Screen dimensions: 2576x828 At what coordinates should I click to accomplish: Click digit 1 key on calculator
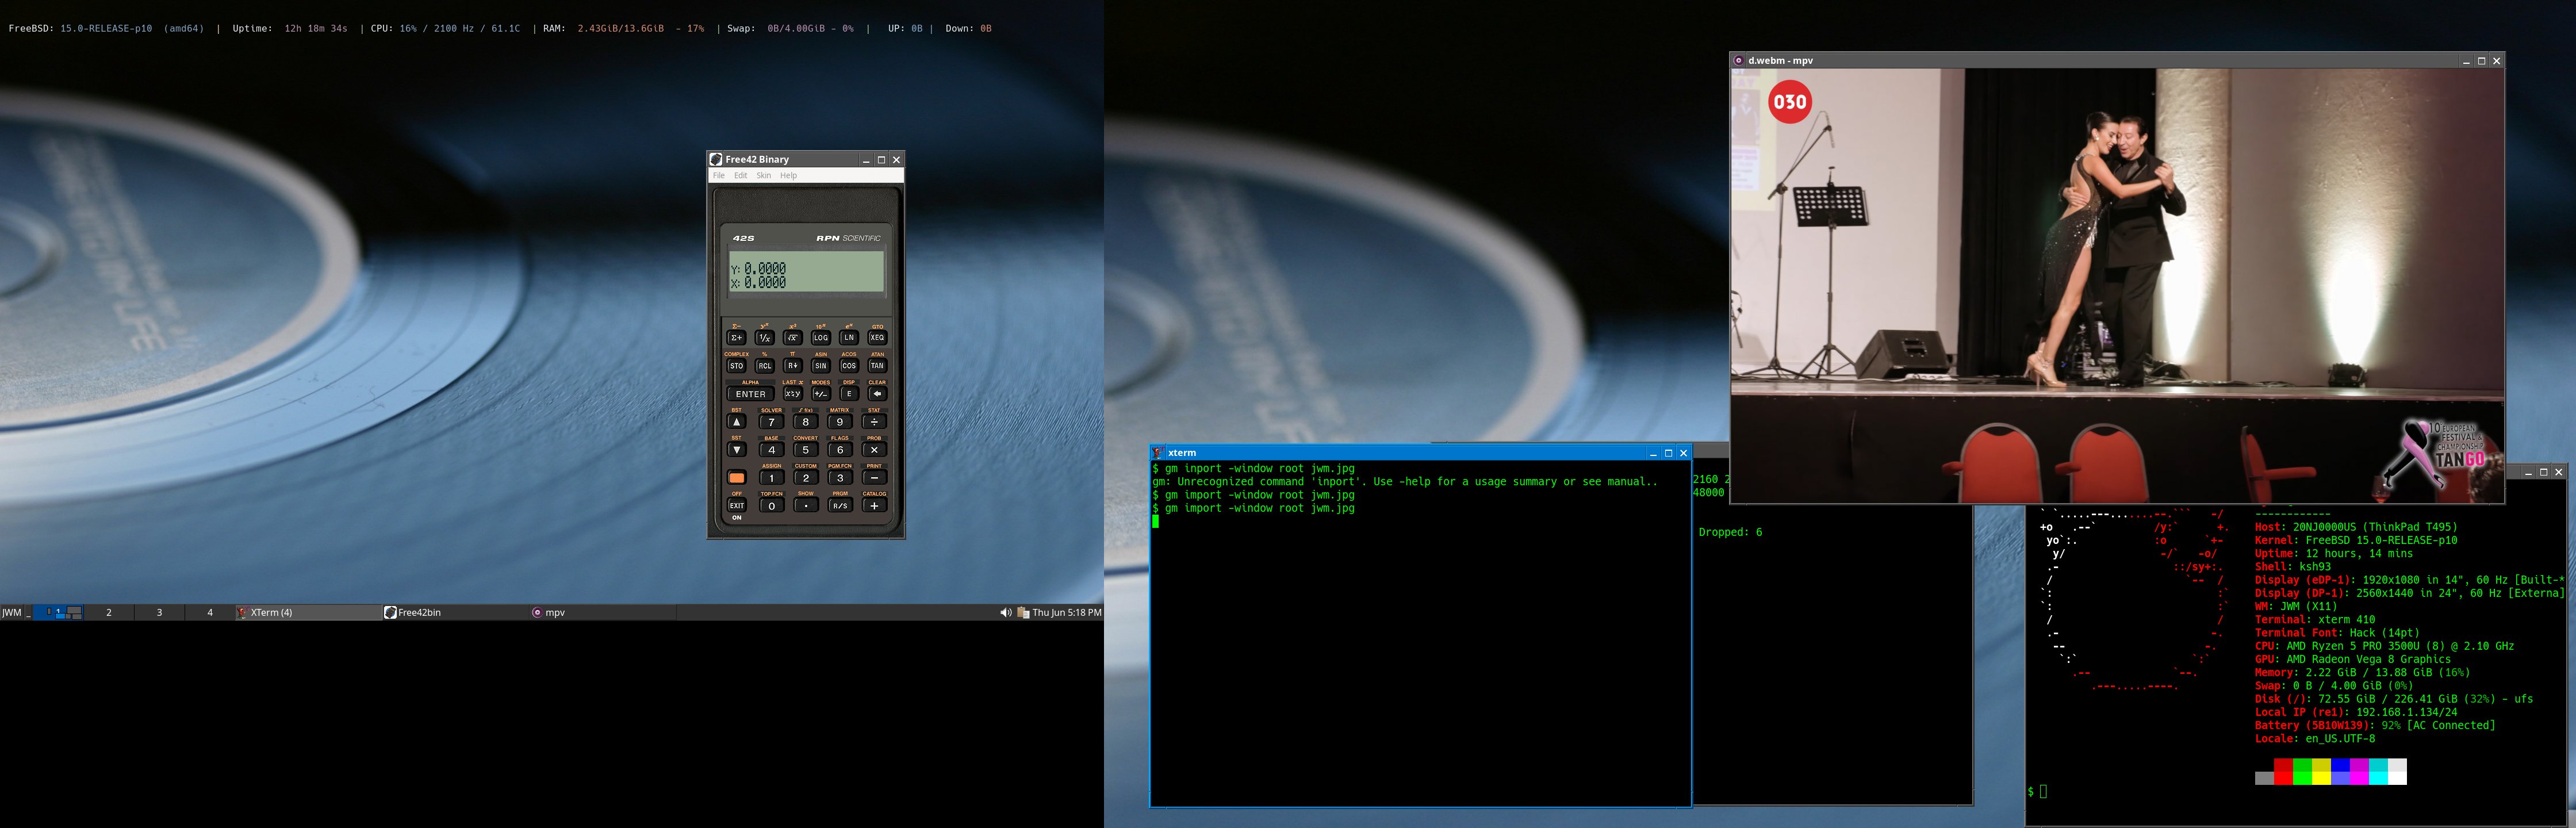(x=772, y=478)
